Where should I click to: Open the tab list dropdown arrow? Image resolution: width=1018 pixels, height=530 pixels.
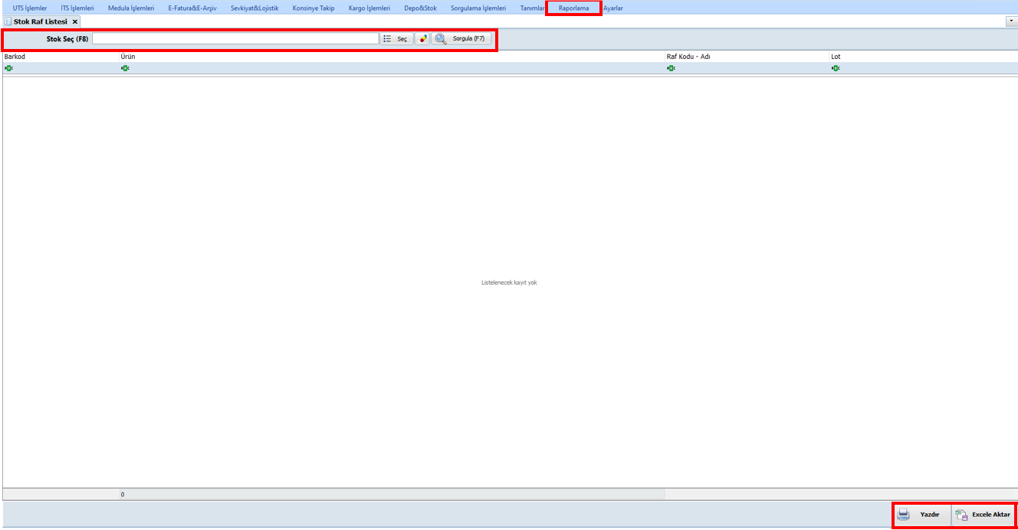pyautogui.click(x=1011, y=21)
